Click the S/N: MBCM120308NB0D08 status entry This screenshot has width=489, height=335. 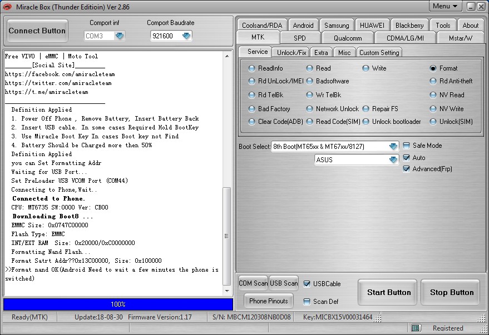tap(251, 317)
